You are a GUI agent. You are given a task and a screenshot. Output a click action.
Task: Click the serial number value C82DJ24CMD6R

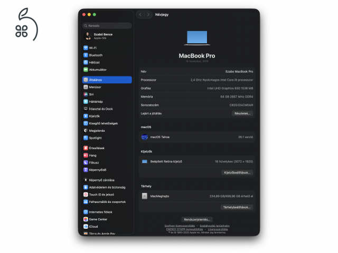[x=241, y=105]
